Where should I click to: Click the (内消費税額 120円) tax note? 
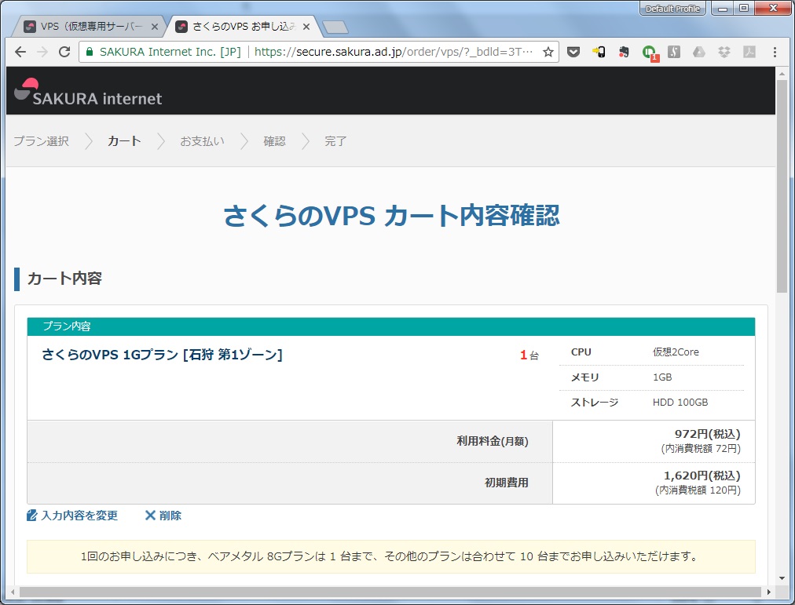pos(698,490)
